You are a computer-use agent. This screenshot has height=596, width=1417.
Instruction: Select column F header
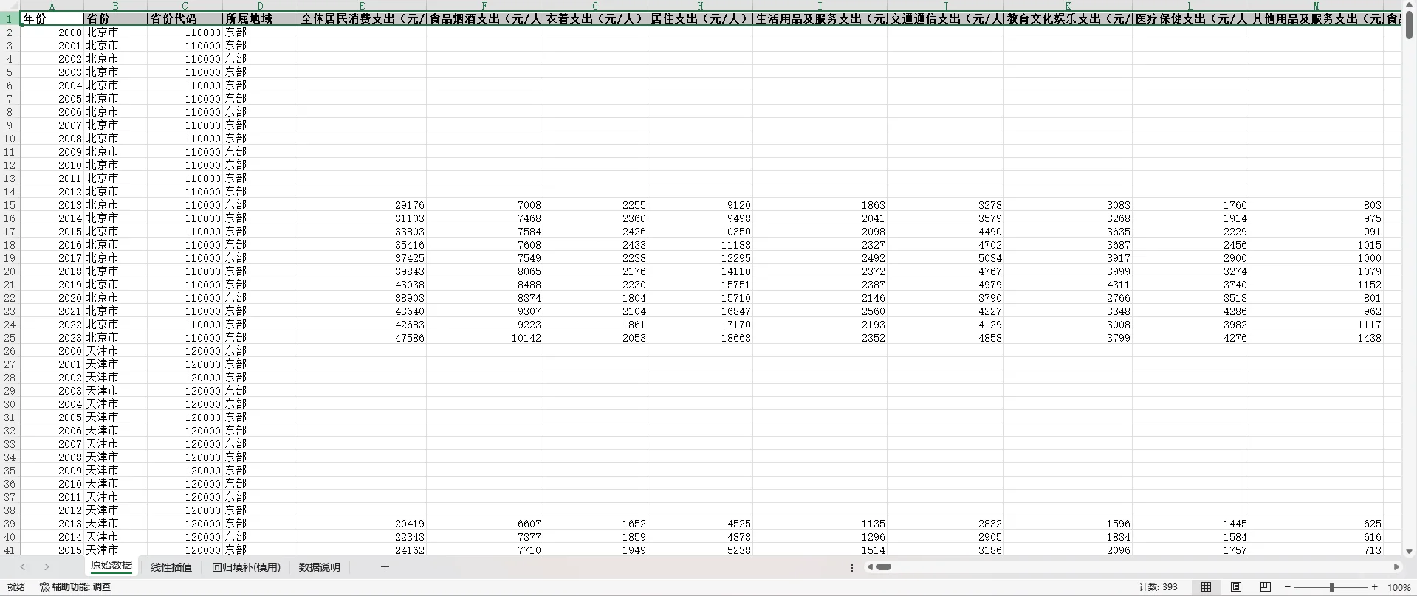pyautogui.click(x=484, y=6)
